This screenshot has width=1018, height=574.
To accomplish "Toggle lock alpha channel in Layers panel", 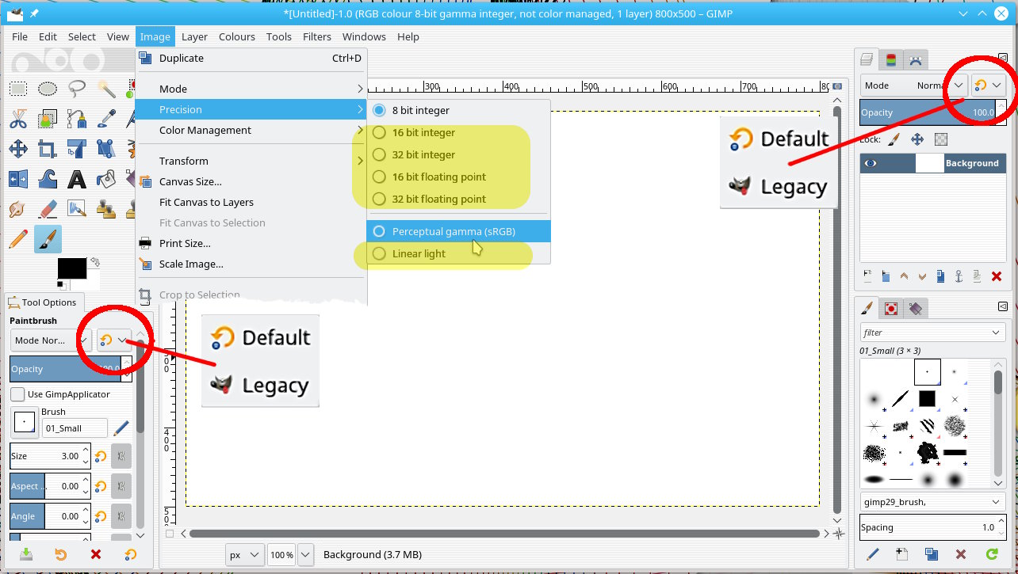I will tap(941, 139).
